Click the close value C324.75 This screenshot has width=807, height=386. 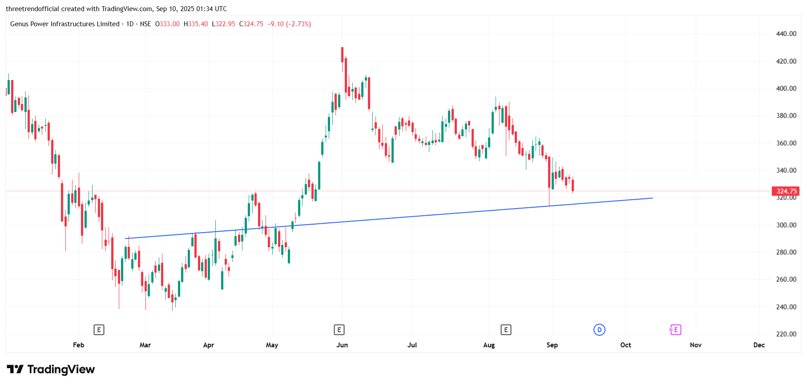(x=251, y=24)
